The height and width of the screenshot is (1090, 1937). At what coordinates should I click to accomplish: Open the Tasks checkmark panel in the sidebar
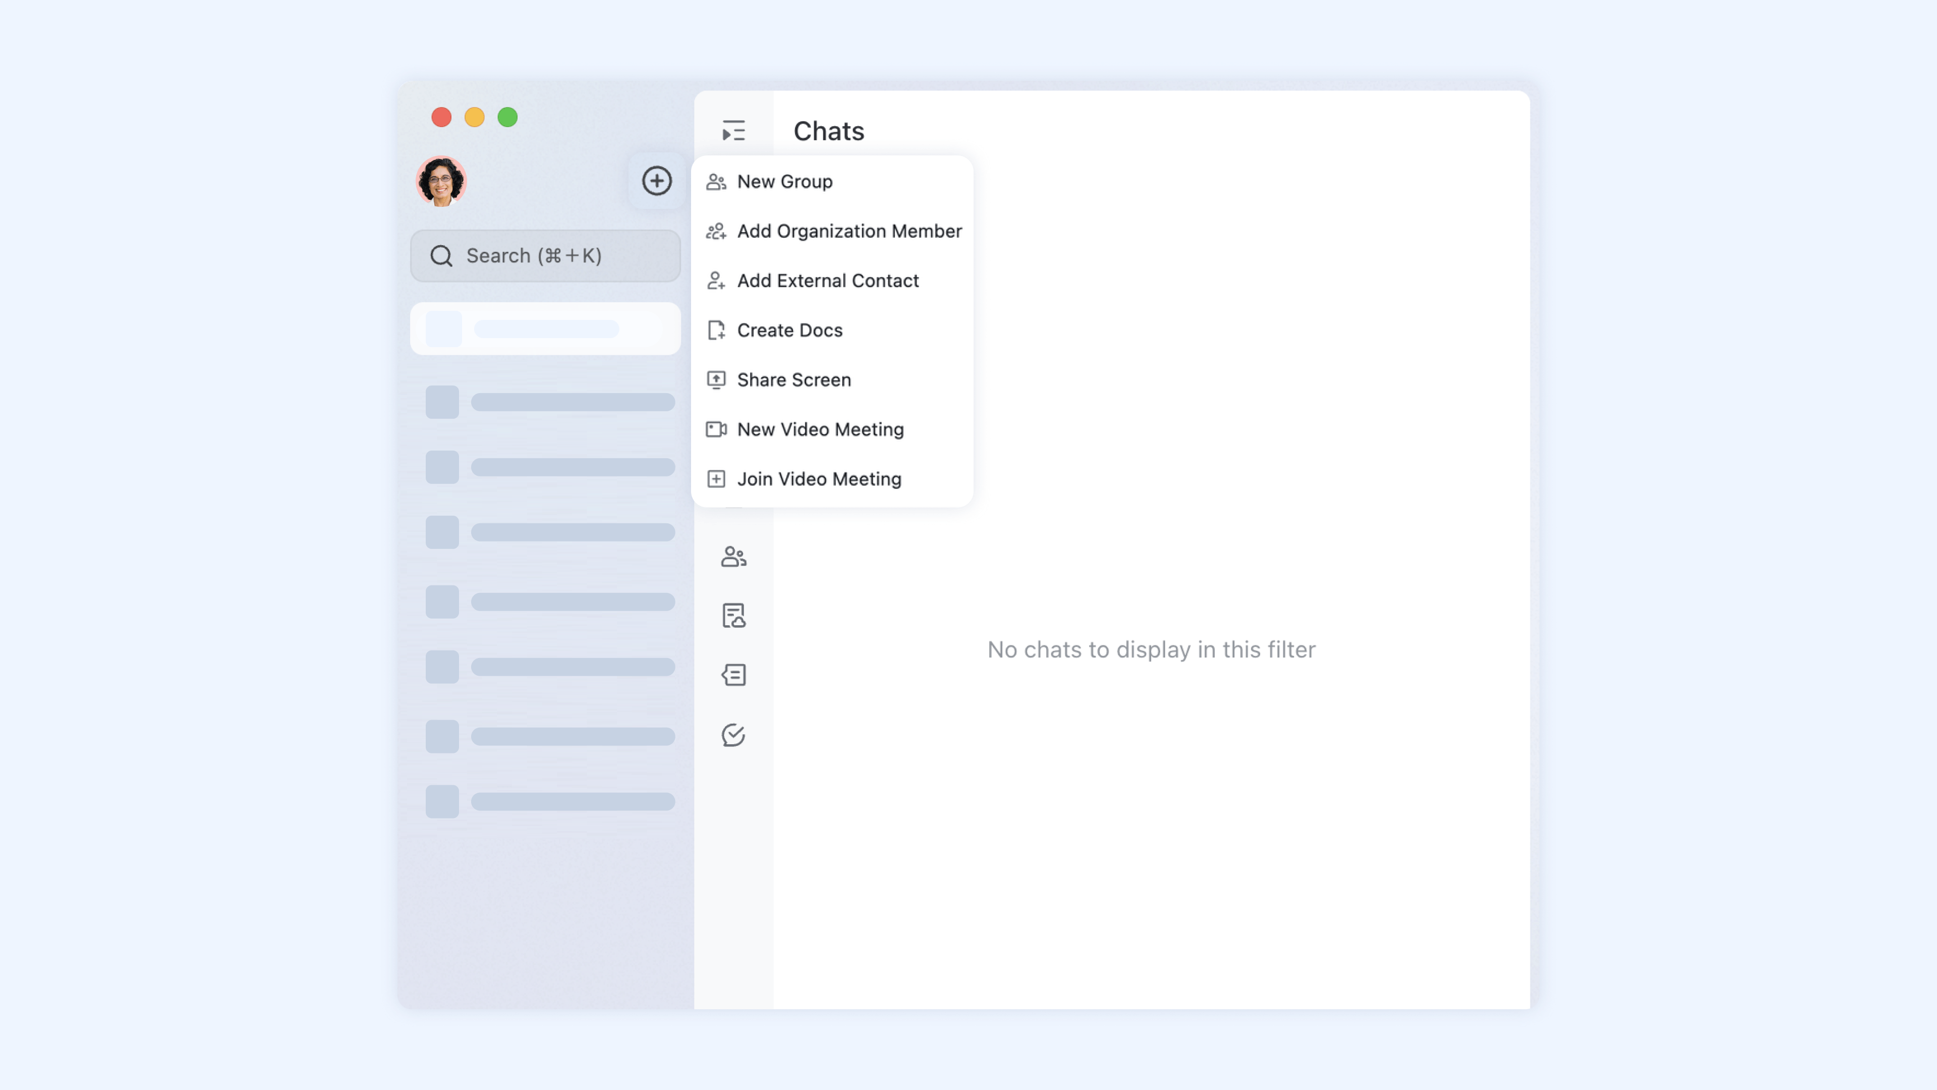point(733,736)
